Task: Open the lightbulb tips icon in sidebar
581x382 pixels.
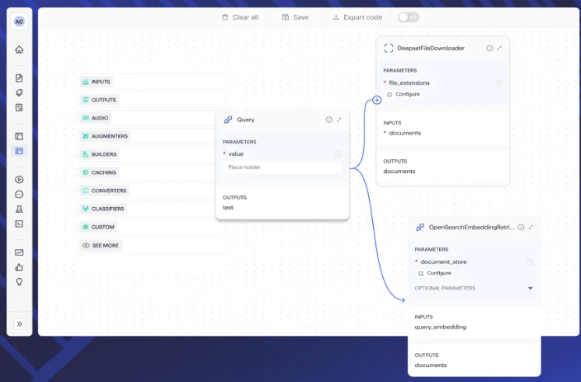Action: point(19,282)
